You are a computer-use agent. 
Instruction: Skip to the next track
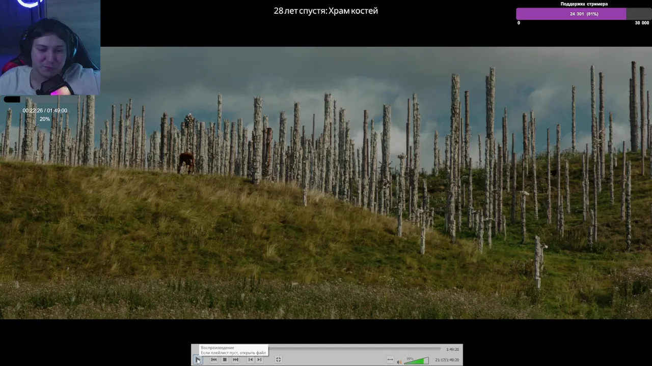pos(235,360)
